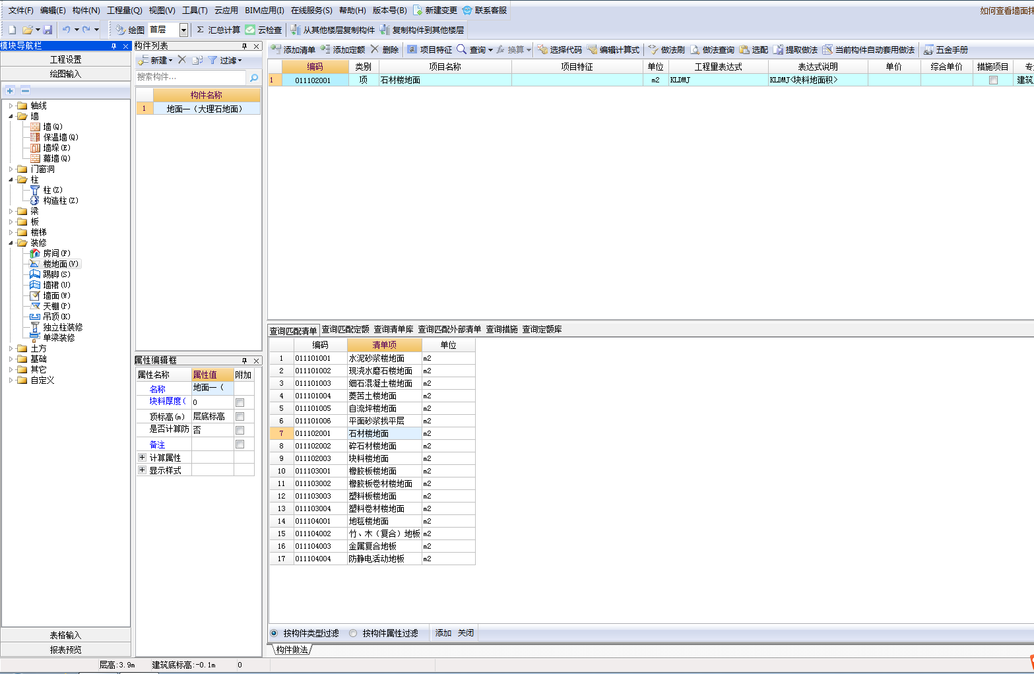
Task: Expand the 基础 tree node
Action: [11, 359]
